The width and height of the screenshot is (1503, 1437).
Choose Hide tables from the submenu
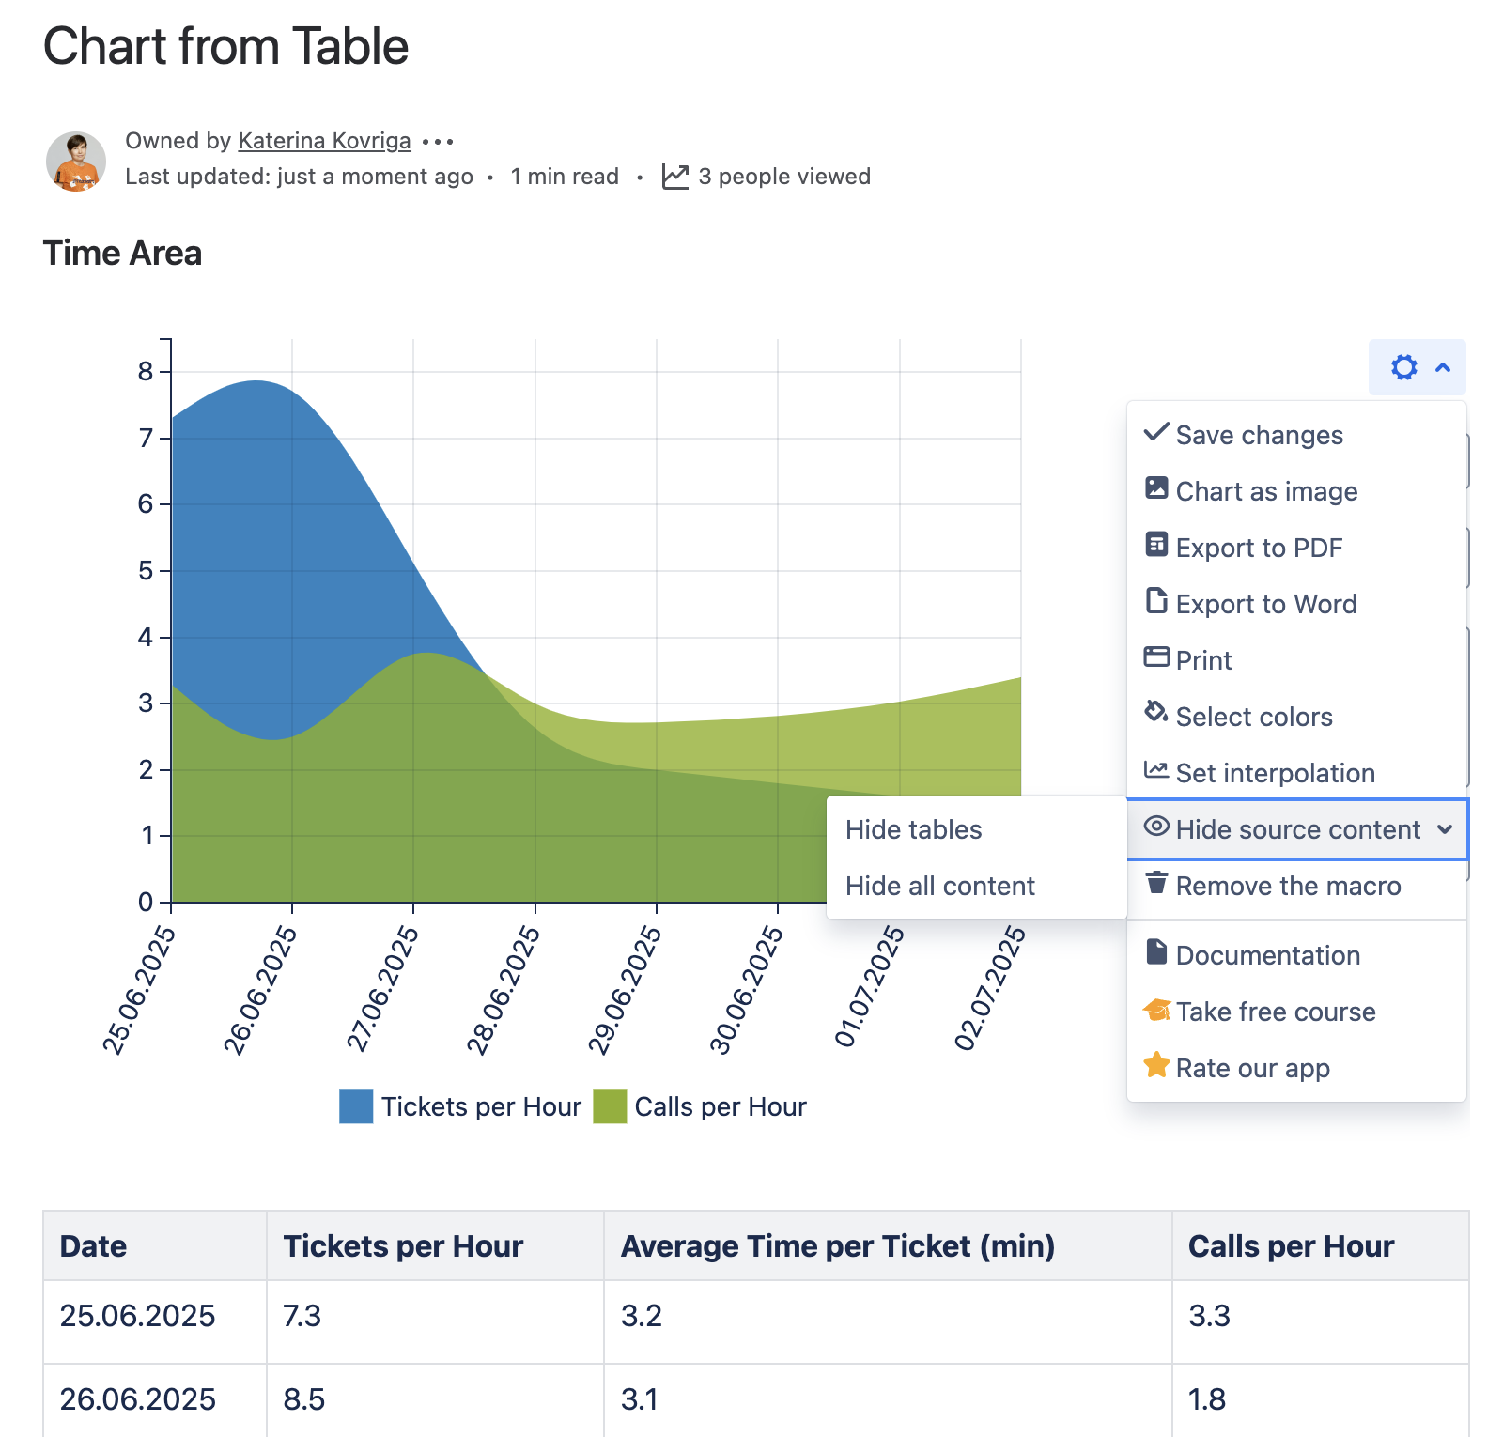click(913, 829)
